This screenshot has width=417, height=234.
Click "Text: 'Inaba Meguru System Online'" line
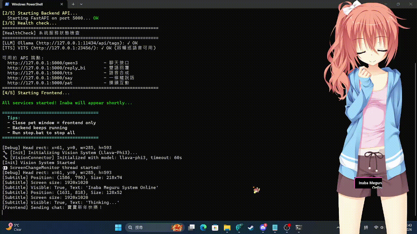tap(80, 188)
